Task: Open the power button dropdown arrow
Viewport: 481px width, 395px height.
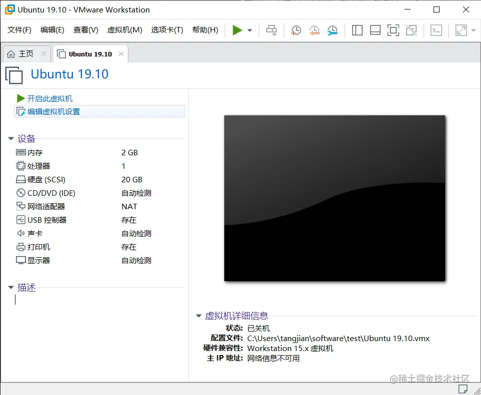Action: pyautogui.click(x=248, y=30)
